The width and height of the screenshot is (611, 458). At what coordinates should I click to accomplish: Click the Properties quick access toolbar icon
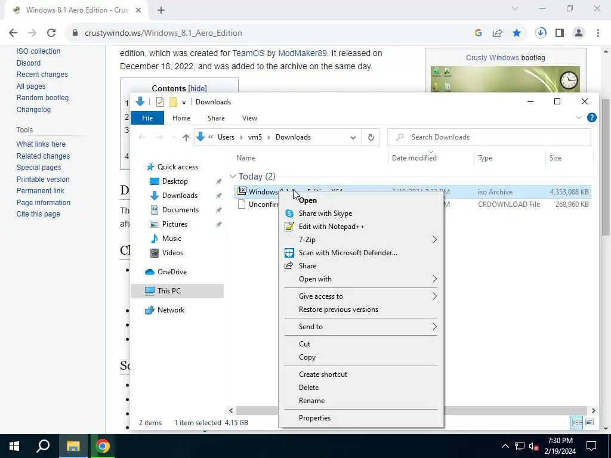160,102
